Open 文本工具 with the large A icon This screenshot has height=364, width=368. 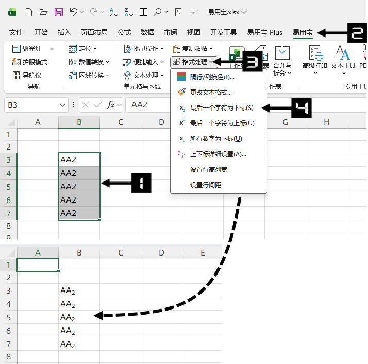click(x=343, y=58)
